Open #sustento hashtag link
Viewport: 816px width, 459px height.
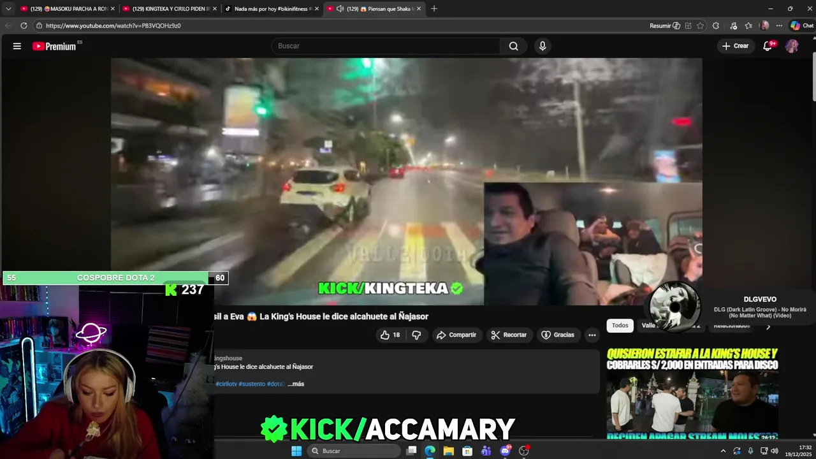(252, 384)
